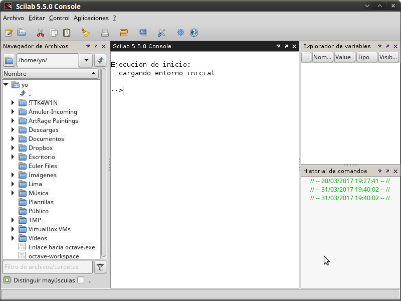Open the Archivo menu
The width and height of the screenshot is (401, 301).
(x=14, y=18)
